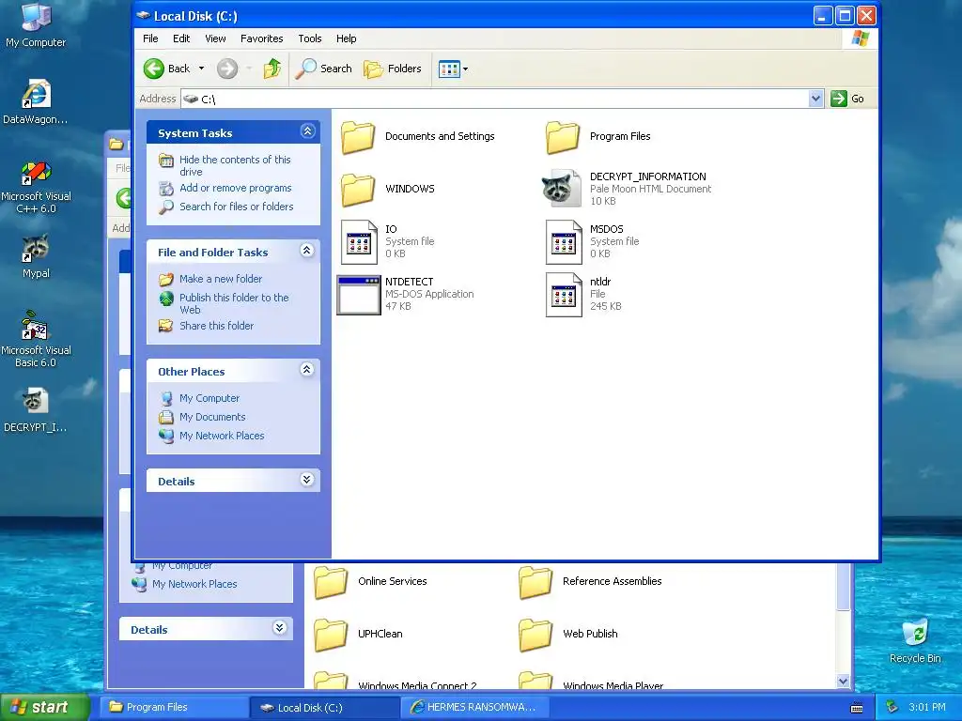Image resolution: width=962 pixels, height=721 pixels.
Task: Collapse the Other Places panel
Action: pyautogui.click(x=307, y=370)
